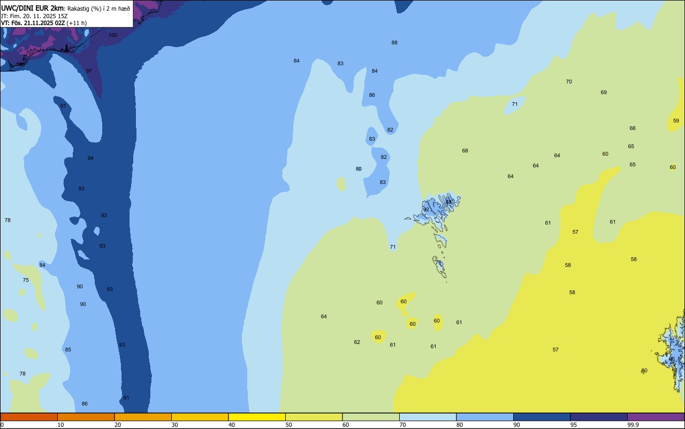Click the humidity value '100' near Iceland
685x429 pixels.
(x=113, y=35)
